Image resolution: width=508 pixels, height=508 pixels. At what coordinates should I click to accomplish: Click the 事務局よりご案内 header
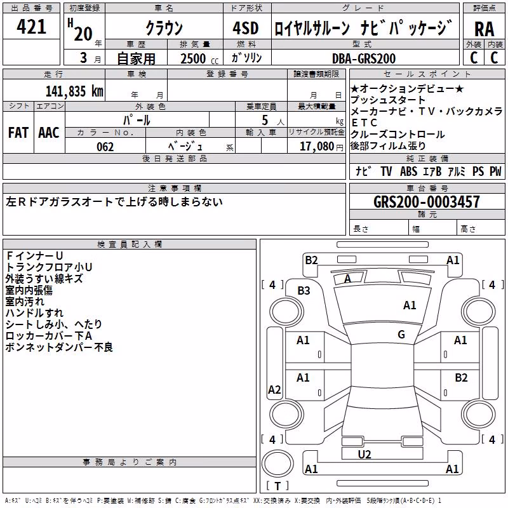pyautogui.click(x=130, y=462)
